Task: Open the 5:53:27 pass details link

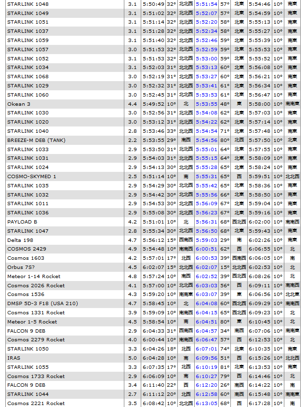Action: 206,77
